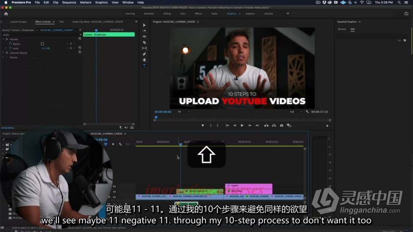Reset the Level parameter
This screenshot has width=413, height=232.
pos(80,48)
